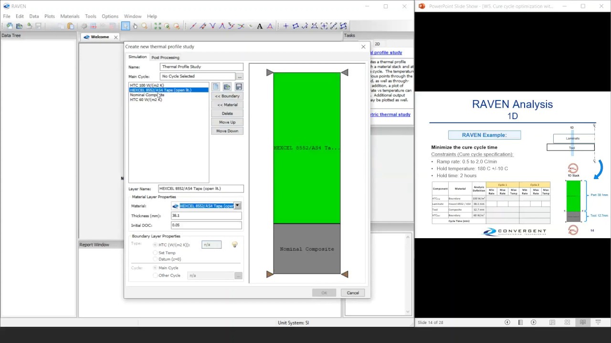Go to next slide in PowerPoint

coord(534,323)
